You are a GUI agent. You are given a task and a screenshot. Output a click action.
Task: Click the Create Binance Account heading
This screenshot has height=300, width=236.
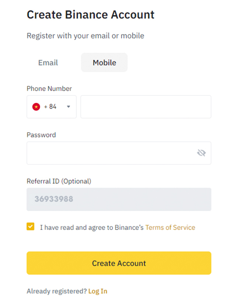(90, 15)
